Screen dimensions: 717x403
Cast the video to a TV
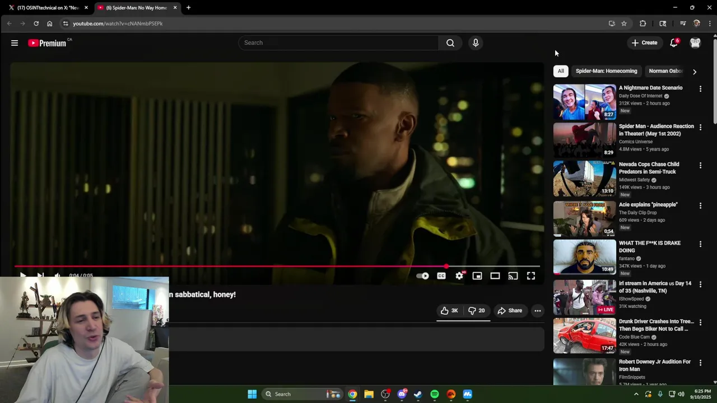[513, 276]
